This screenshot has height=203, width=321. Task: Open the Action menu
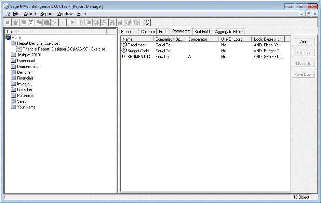click(30, 14)
